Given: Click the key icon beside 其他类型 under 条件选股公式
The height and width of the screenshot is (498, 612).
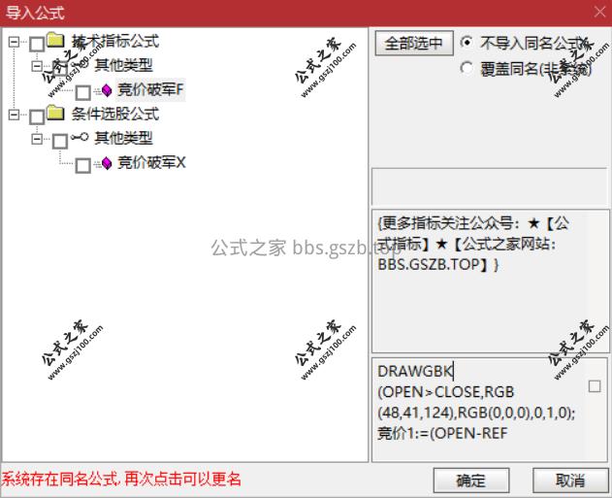Looking at the screenshot, I should point(80,137).
